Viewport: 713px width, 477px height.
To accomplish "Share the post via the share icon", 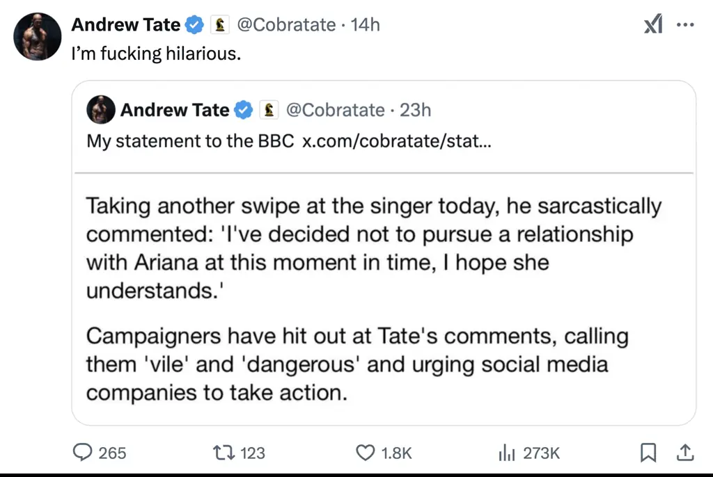I will pos(685,453).
